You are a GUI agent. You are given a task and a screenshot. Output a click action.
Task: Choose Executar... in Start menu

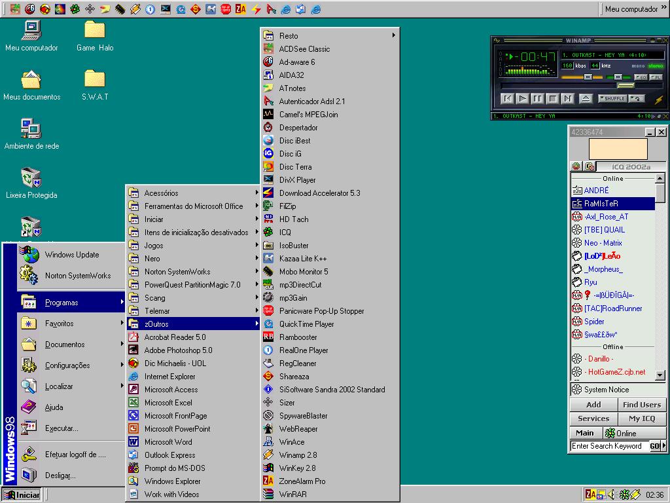71,428
